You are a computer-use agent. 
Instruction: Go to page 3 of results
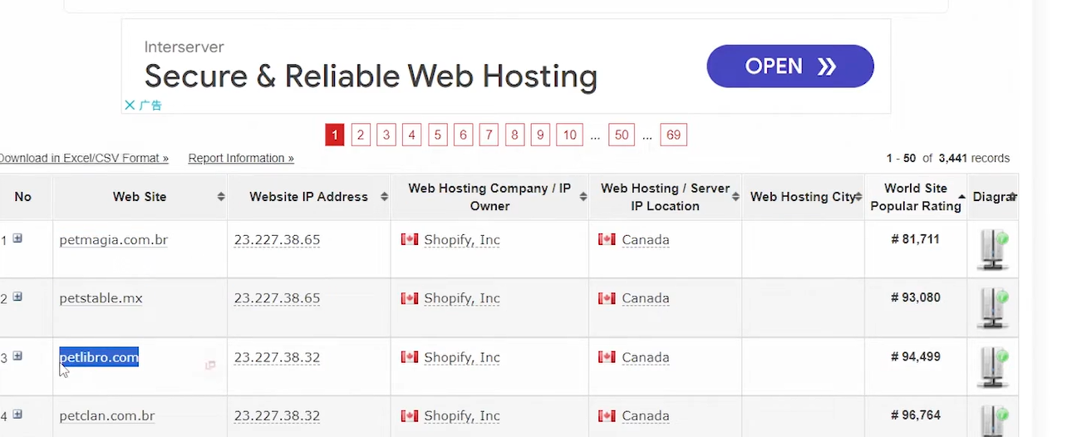click(386, 135)
